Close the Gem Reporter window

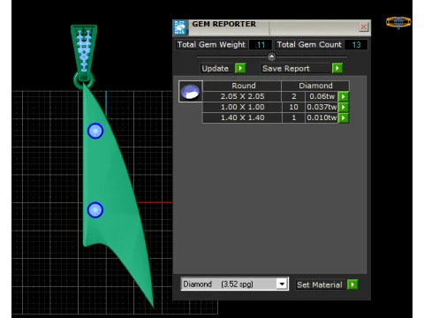pyautogui.click(x=364, y=27)
